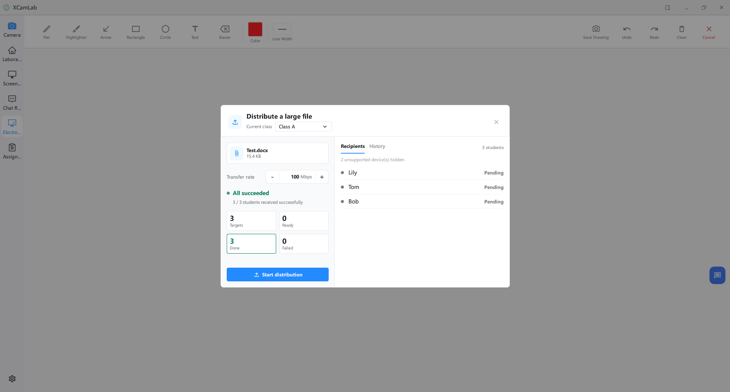Toggle the side panel layout icon
The width and height of the screenshot is (730, 392).
point(668,8)
